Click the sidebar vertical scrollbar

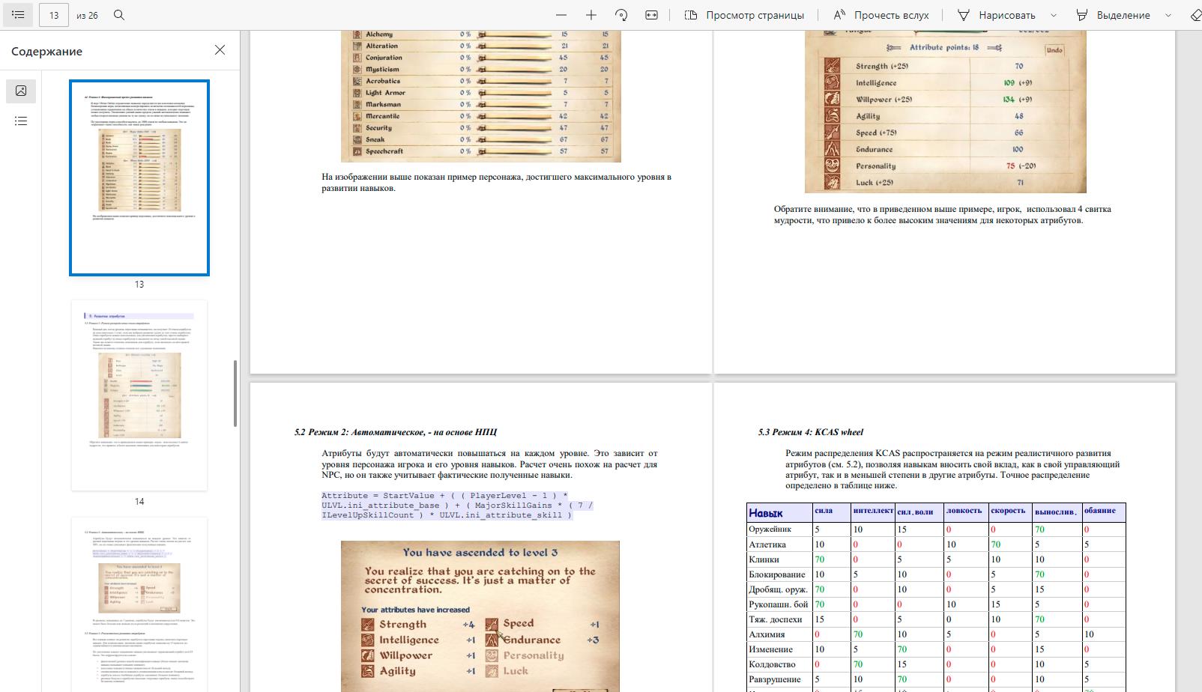pyautogui.click(x=235, y=393)
